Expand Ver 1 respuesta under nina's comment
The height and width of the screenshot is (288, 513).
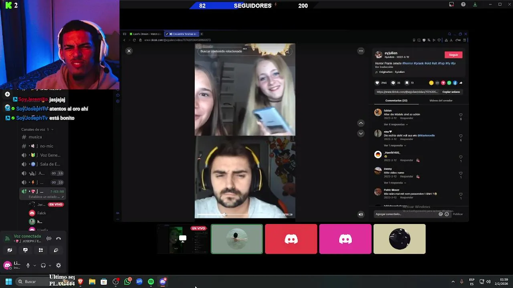[396, 146]
